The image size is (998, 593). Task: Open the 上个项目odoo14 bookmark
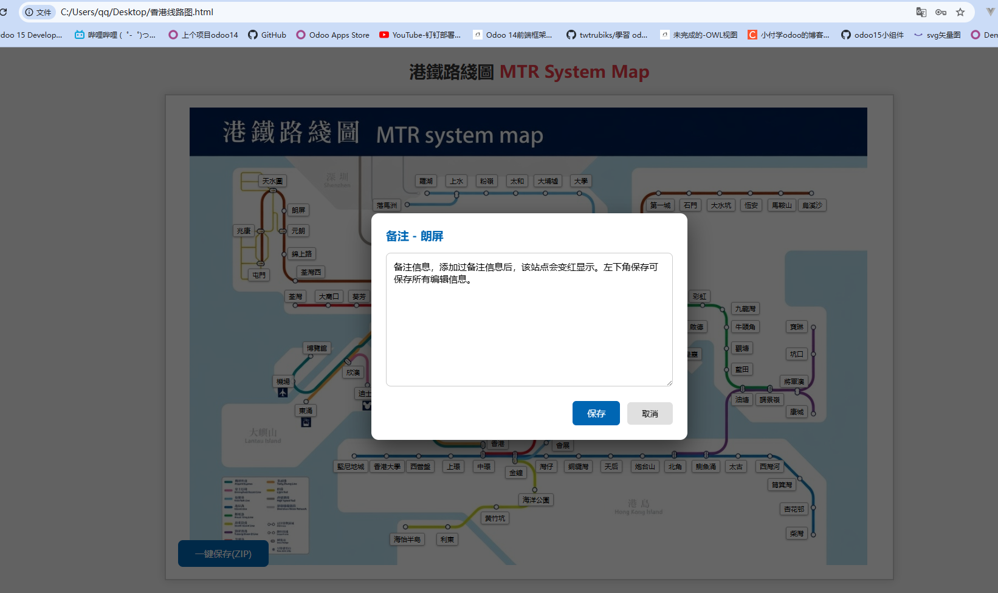(204, 35)
